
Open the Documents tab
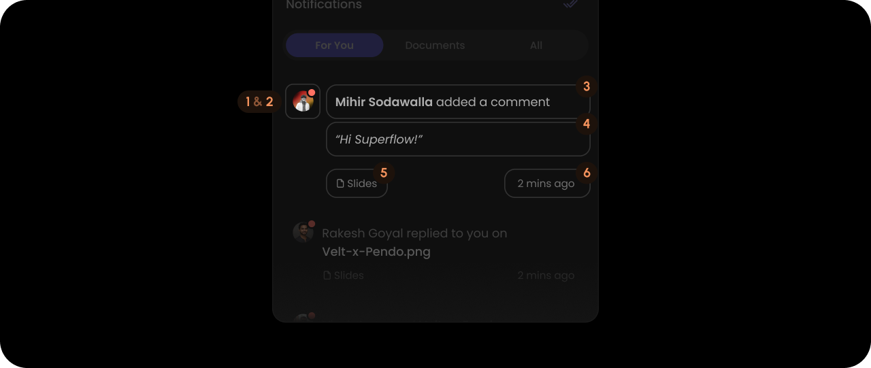pyautogui.click(x=435, y=46)
